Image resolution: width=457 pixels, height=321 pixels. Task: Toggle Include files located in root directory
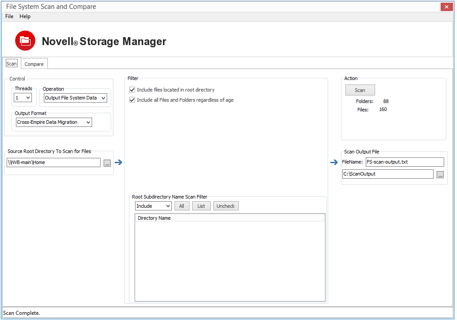click(132, 90)
